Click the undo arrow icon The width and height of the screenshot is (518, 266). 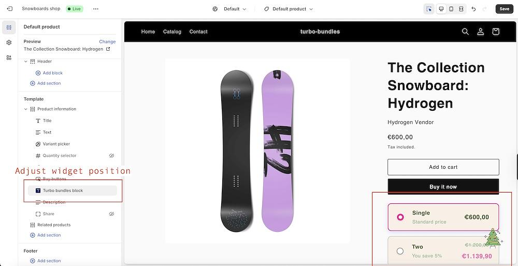473,9
